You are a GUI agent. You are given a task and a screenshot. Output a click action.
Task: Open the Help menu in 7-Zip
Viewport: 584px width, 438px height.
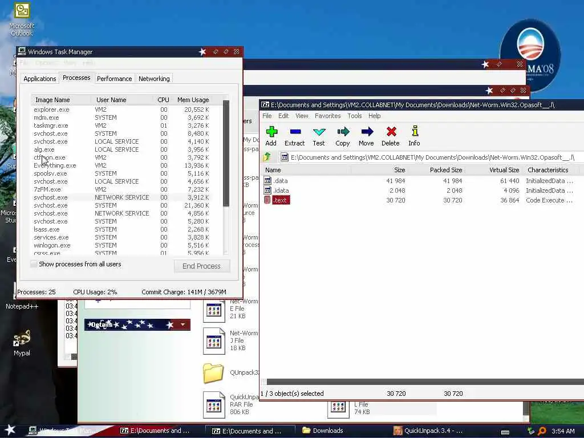coord(375,116)
